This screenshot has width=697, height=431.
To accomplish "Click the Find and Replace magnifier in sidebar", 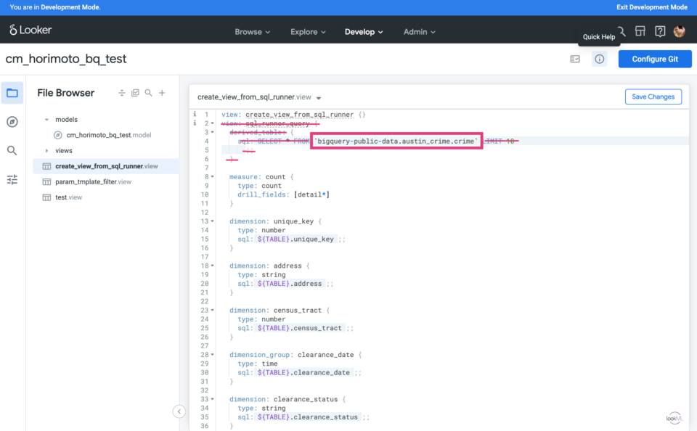I will pos(12,150).
